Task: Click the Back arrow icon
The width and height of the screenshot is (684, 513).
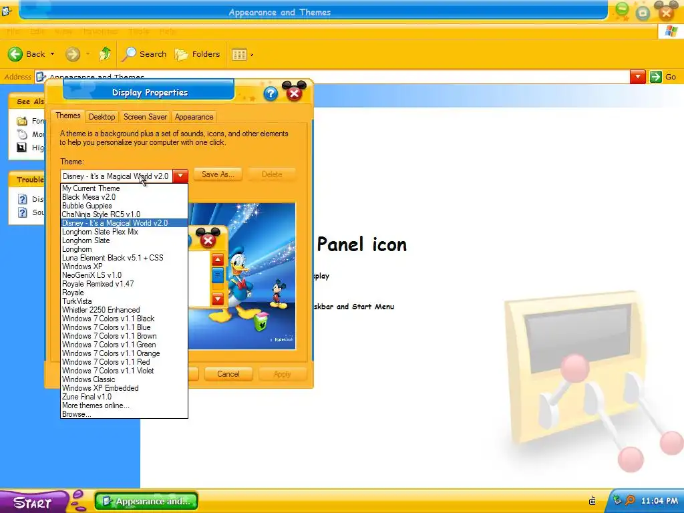Action: pyautogui.click(x=15, y=54)
